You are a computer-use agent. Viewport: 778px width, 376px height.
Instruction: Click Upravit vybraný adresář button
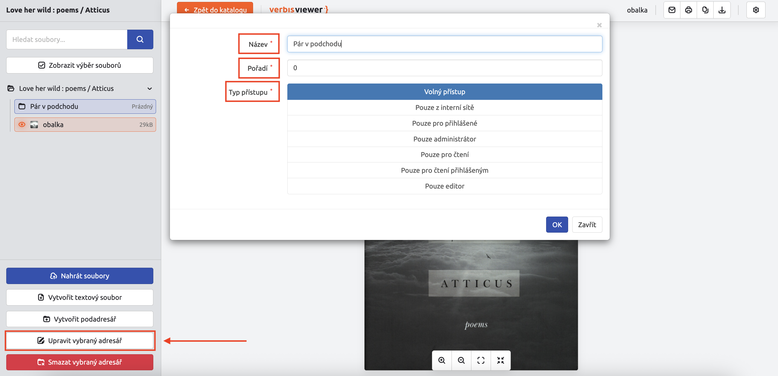pos(80,341)
